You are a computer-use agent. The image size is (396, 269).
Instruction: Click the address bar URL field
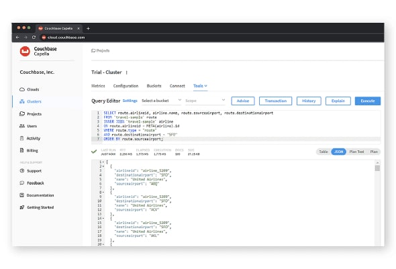pyautogui.click(x=66, y=38)
